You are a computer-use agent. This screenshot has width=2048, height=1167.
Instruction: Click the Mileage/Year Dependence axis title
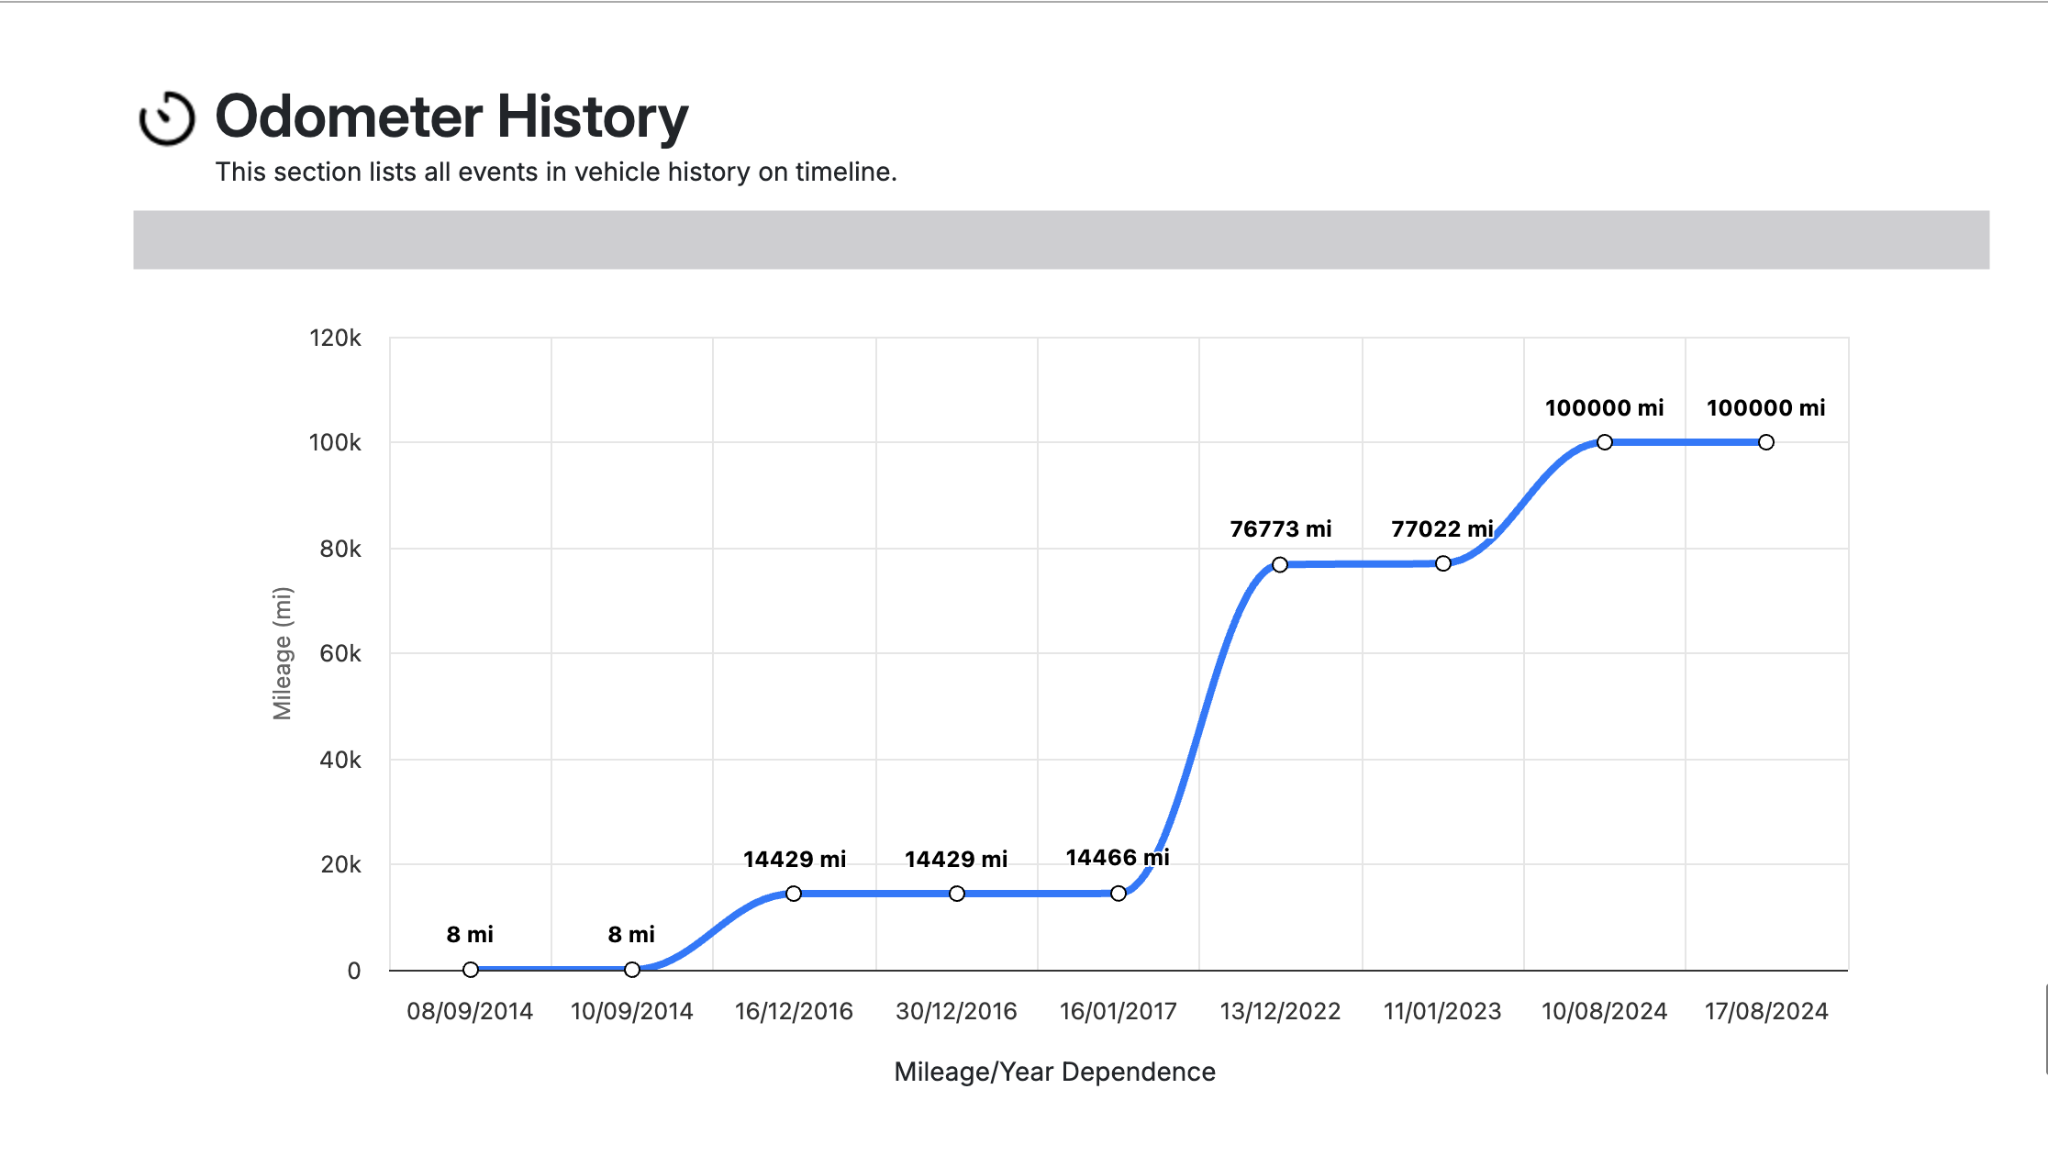click(1055, 1070)
